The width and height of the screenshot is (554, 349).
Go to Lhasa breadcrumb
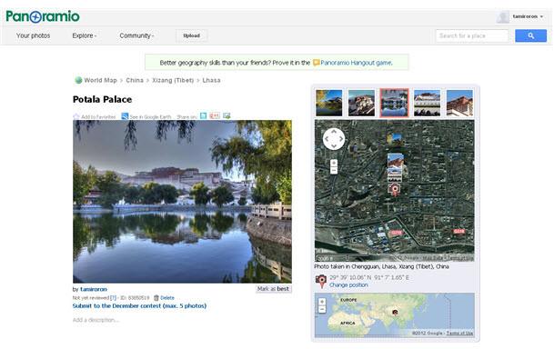(211, 81)
